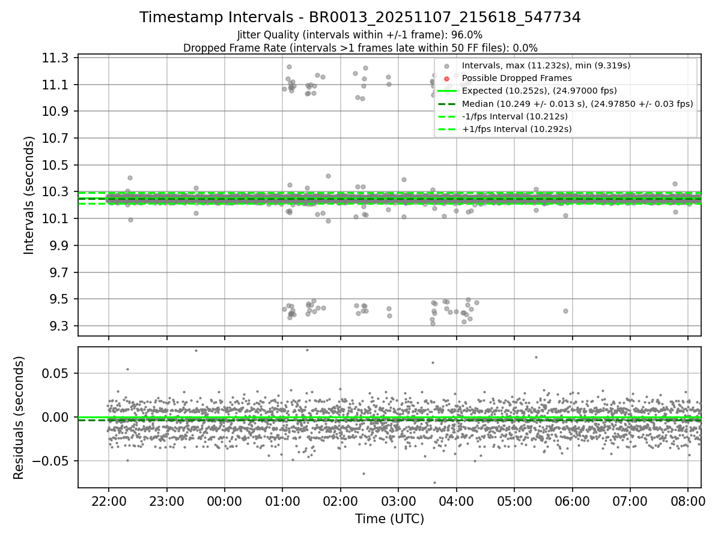Click the 'Time (UTC)' x-axis label
The height and width of the screenshot is (540, 721).
click(389, 519)
